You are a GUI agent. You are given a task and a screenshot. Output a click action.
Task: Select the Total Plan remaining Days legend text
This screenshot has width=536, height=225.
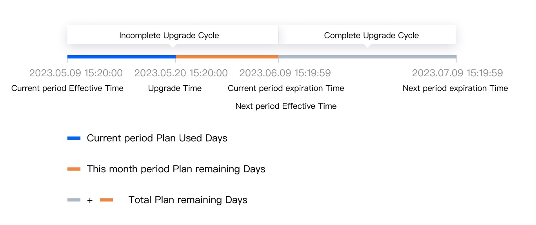(188, 200)
